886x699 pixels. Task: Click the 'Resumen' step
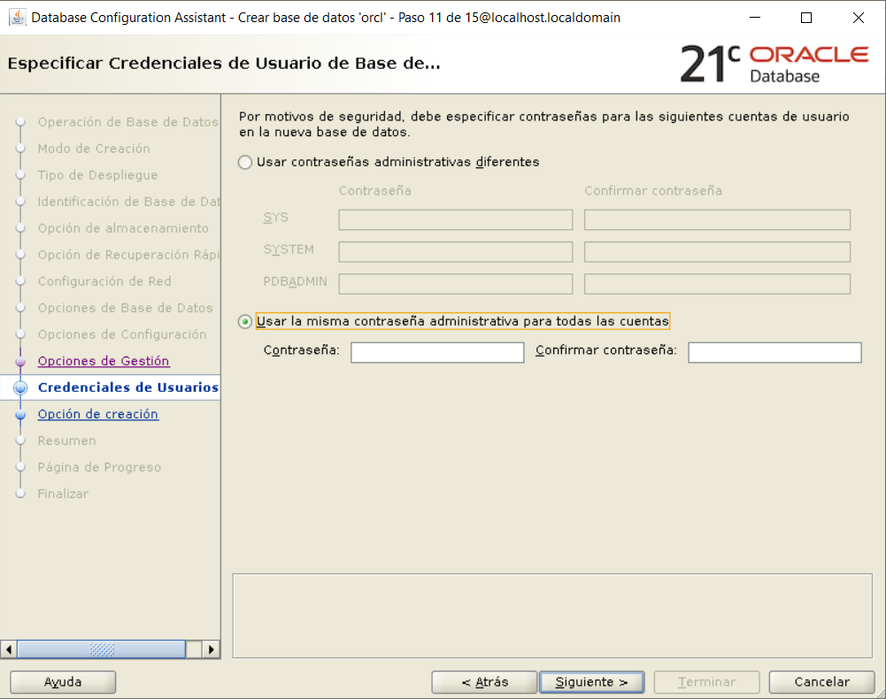pos(66,441)
